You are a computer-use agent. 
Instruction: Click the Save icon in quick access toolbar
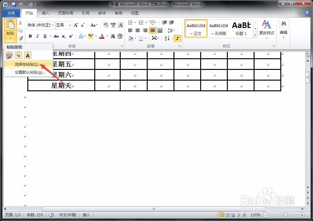click(14, 4)
